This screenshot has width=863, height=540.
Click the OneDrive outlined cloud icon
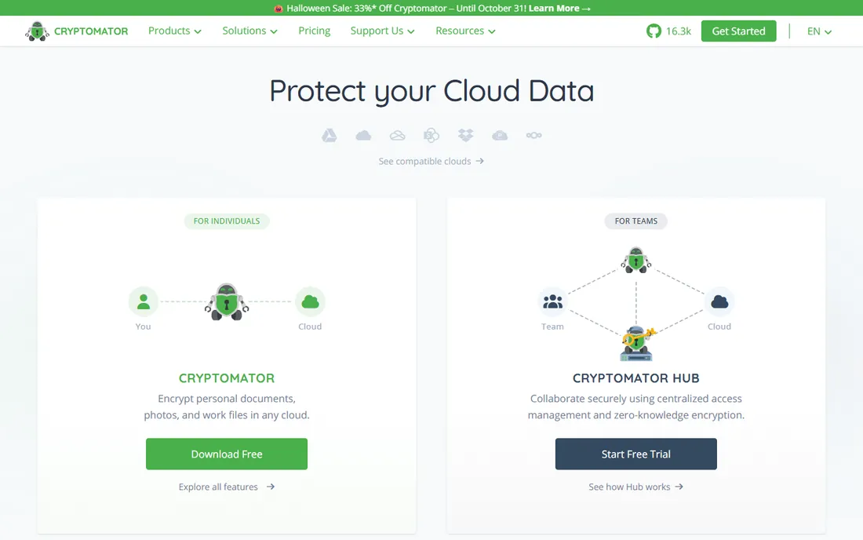click(x=398, y=136)
